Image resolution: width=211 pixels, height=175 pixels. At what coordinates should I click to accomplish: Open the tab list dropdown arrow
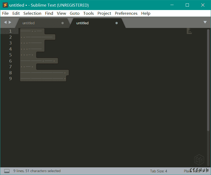[x=205, y=22]
